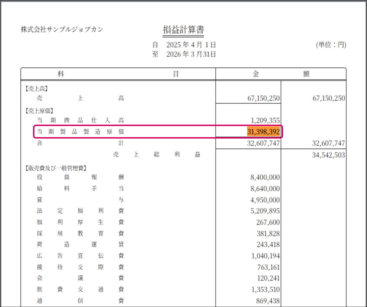Select the company name 株式会社サンプルジョブカン
The image size is (367, 307).
tap(62, 29)
